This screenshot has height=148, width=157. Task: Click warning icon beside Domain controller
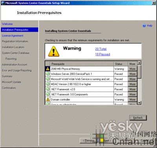click(x=47, y=99)
